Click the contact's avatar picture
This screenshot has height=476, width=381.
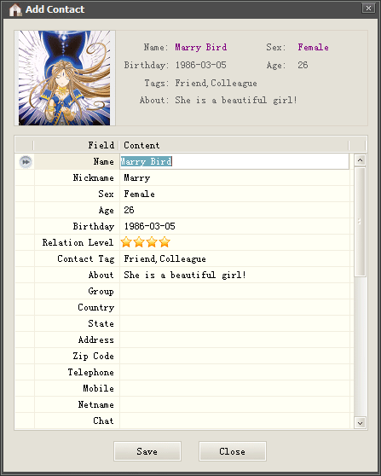(64, 78)
